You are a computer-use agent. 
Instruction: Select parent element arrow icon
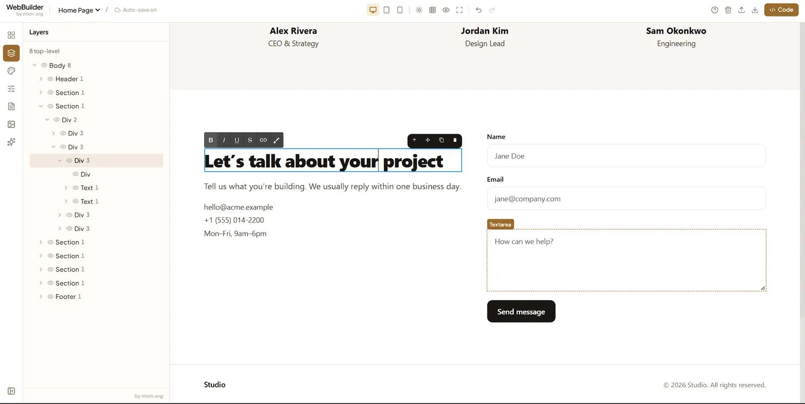[414, 140]
